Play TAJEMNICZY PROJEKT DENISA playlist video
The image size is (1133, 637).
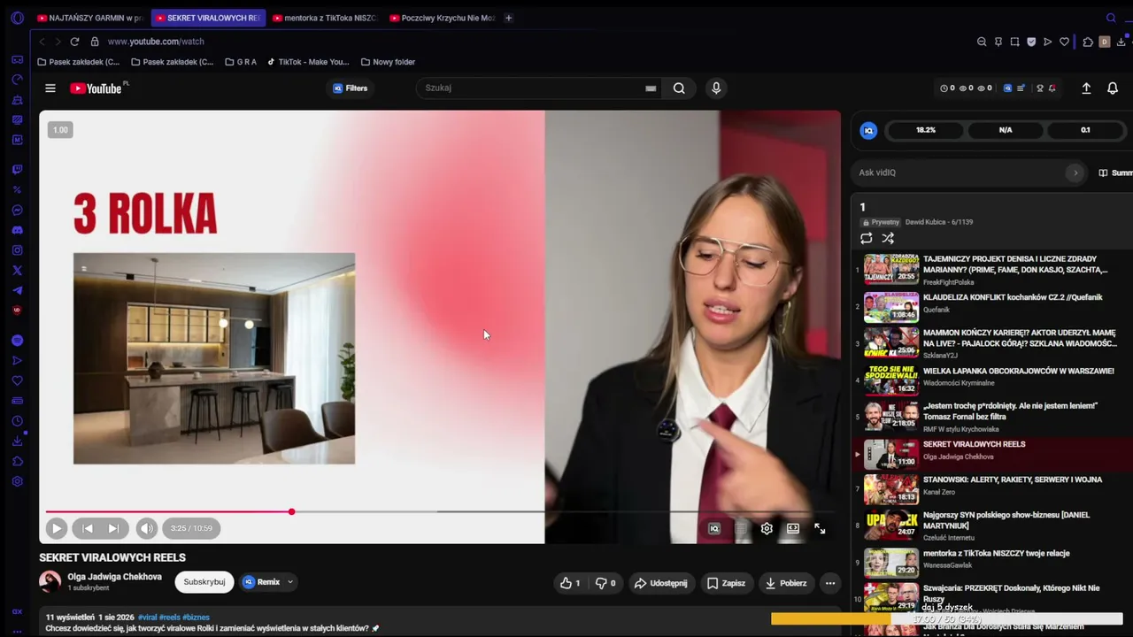pos(991,270)
